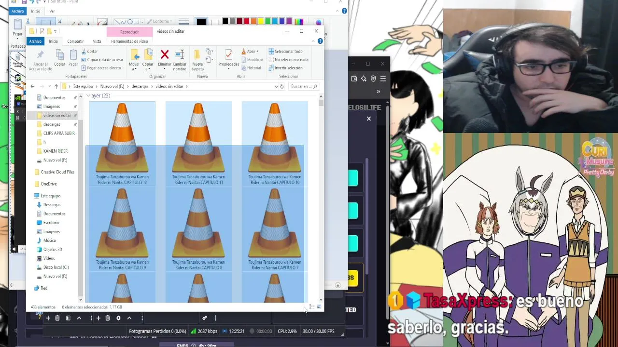This screenshot has width=618, height=347.
Task: Click the Cortar scissors command
Action: click(x=90, y=52)
